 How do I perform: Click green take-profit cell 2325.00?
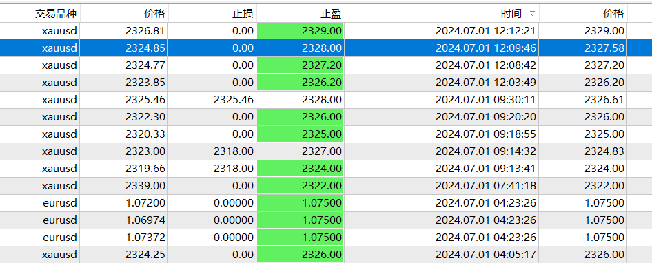[x=300, y=134]
